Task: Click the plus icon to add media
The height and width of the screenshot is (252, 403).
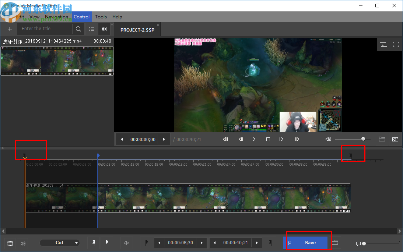Action: coord(10,29)
